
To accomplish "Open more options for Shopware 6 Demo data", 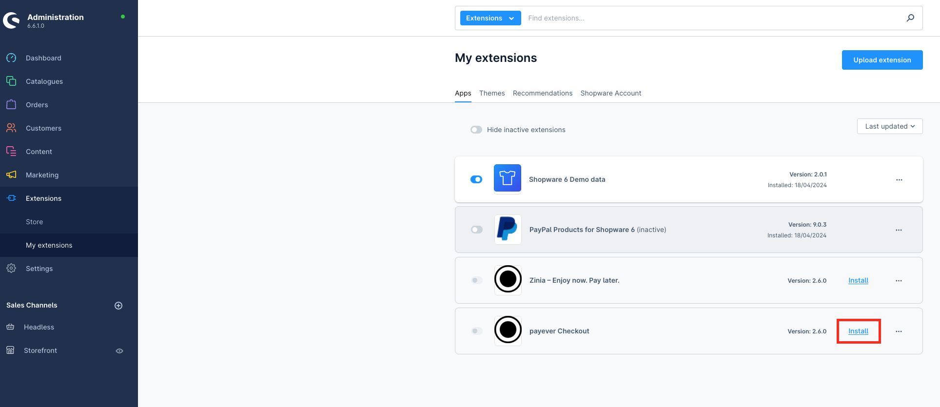I will (899, 180).
